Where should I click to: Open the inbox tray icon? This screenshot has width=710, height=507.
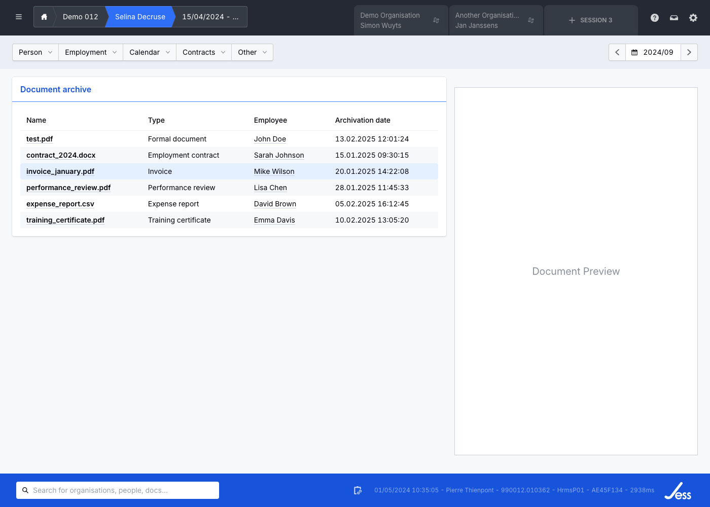(x=674, y=18)
